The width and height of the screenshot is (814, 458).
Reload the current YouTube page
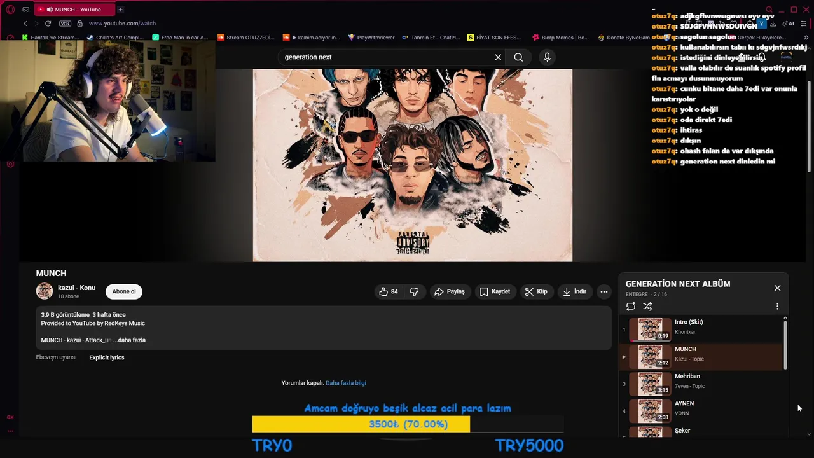[x=48, y=24]
